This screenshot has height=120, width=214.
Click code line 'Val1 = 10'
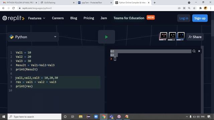point(23,53)
